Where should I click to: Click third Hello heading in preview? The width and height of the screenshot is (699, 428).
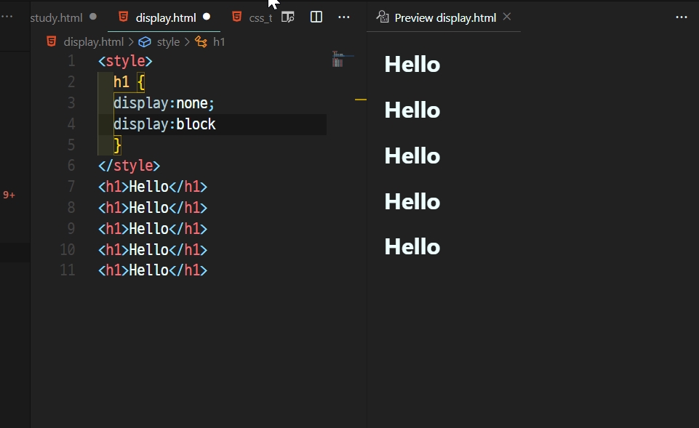click(412, 156)
